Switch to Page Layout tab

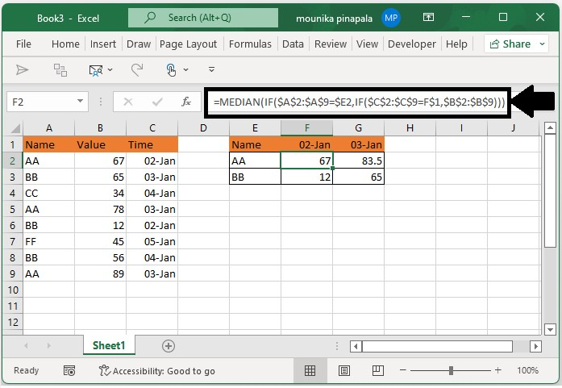(188, 44)
